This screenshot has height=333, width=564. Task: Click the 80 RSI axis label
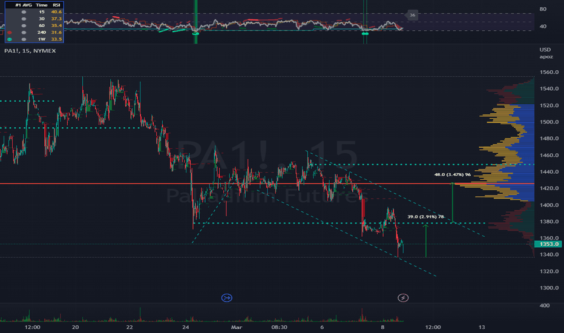click(543, 9)
